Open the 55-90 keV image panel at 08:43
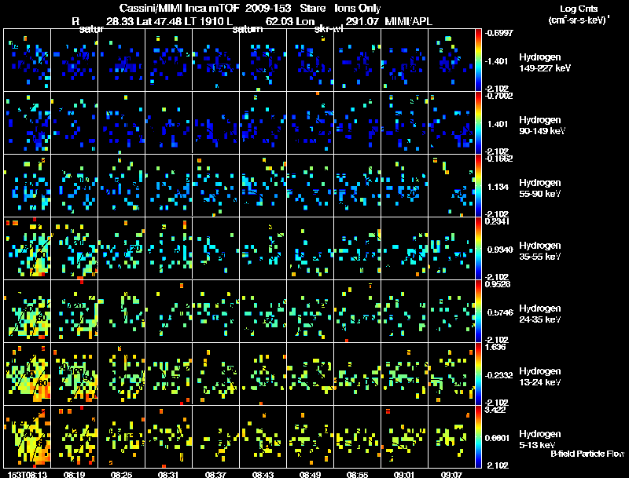 (263, 185)
